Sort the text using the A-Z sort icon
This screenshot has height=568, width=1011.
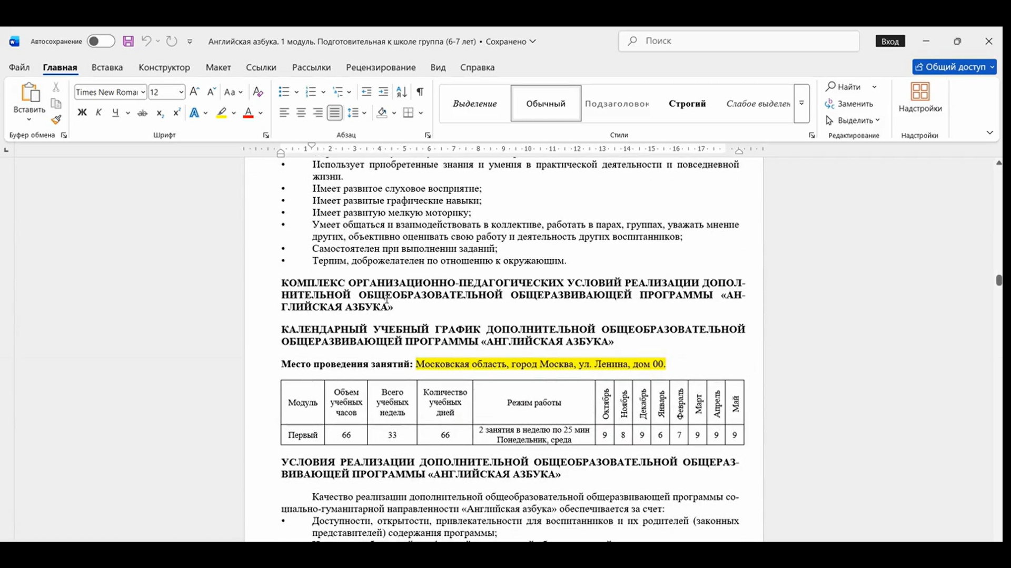tap(402, 92)
